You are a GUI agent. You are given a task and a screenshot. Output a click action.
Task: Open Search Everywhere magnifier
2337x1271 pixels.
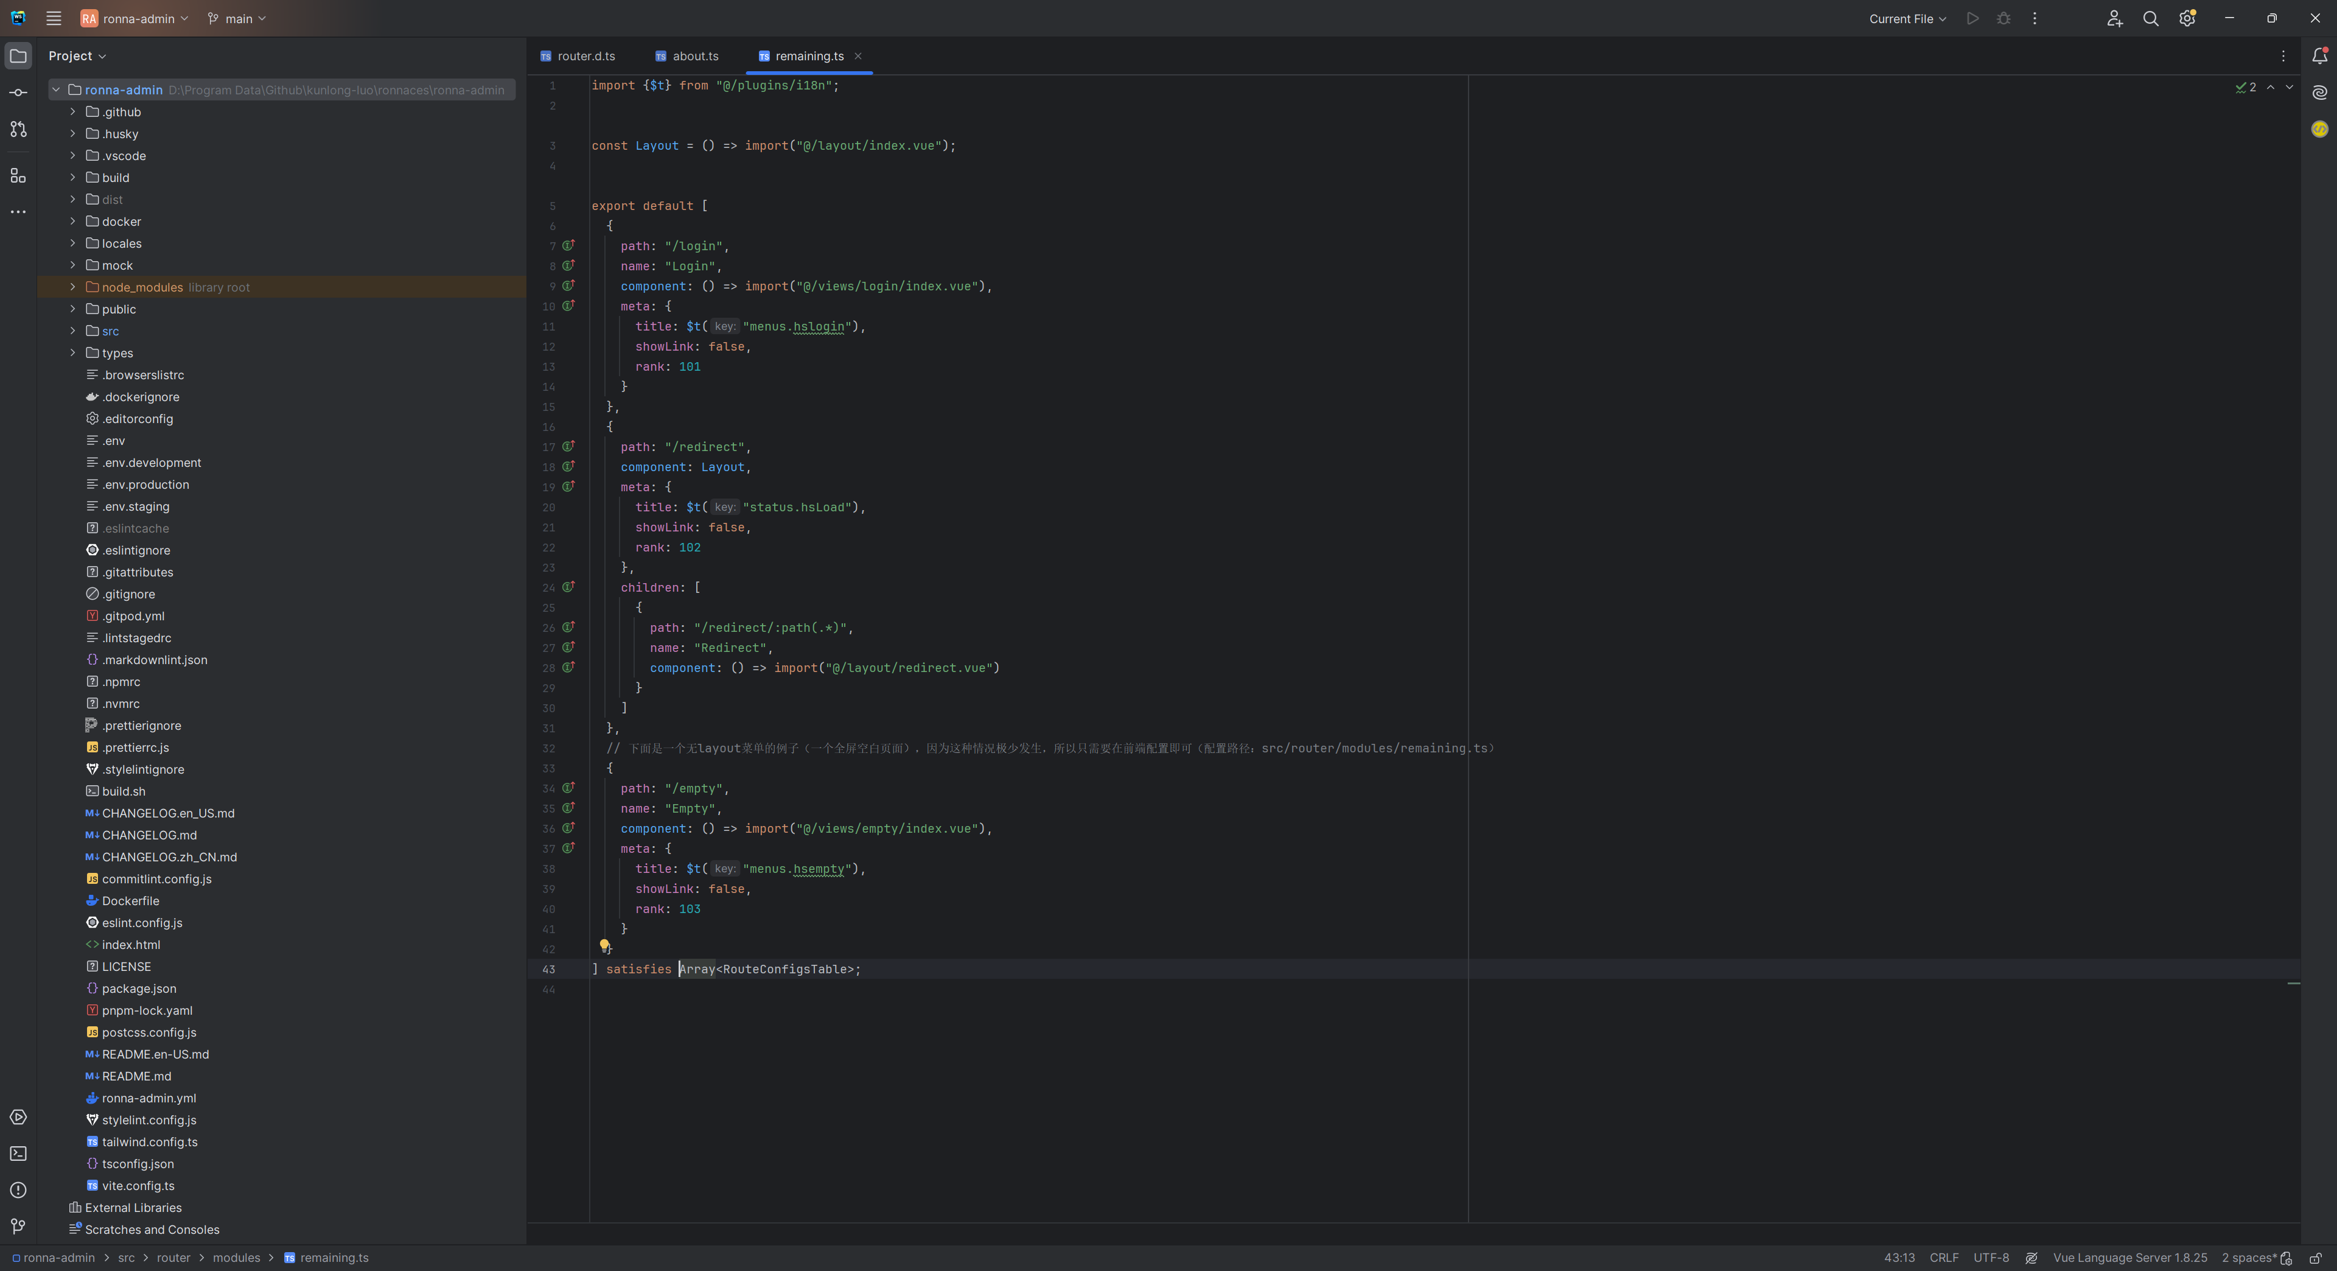coord(2150,18)
